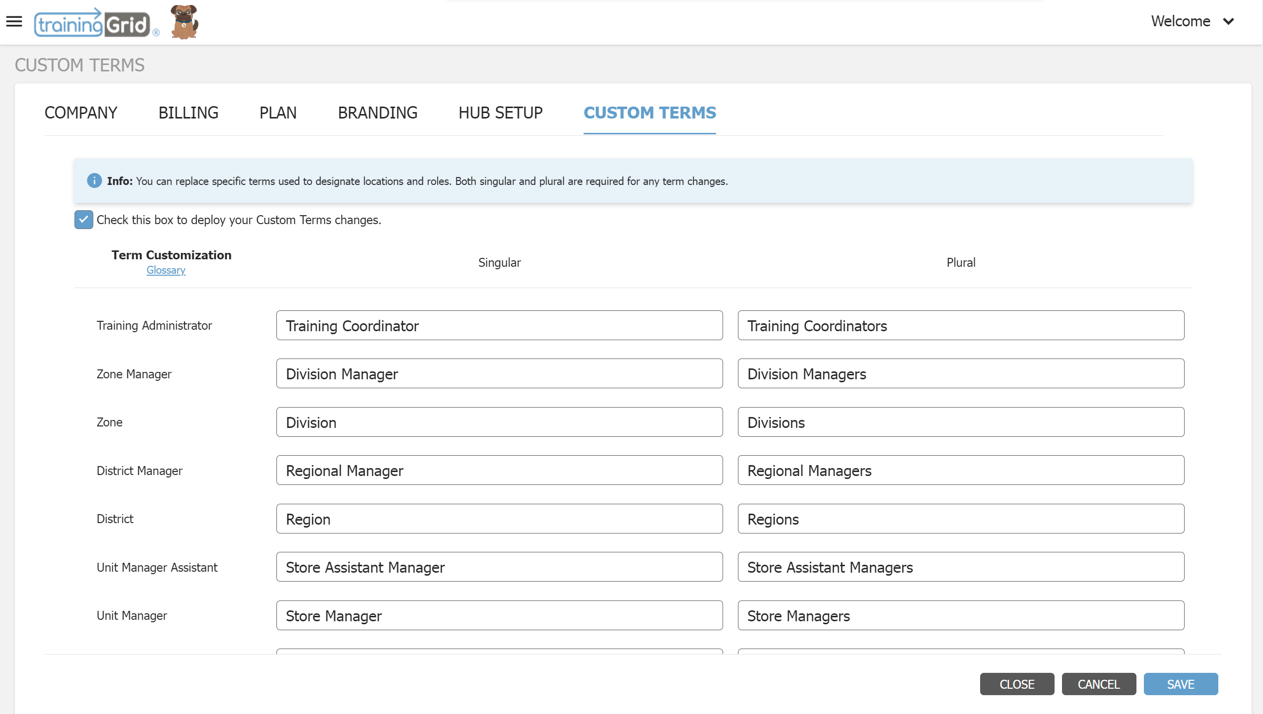Click the Division Managers plural field
The width and height of the screenshot is (1263, 714).
tap(961, 374)
